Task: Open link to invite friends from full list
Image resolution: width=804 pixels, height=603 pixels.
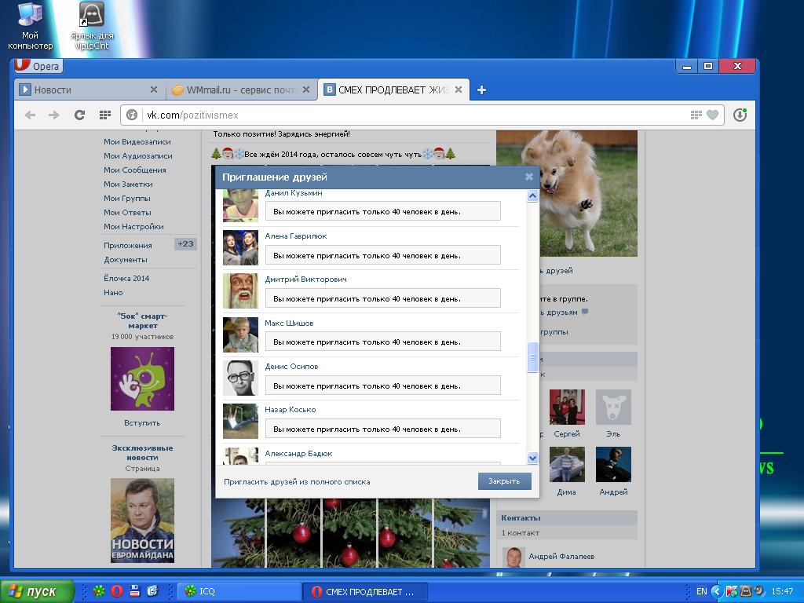Action: click(x=297, y=481)
